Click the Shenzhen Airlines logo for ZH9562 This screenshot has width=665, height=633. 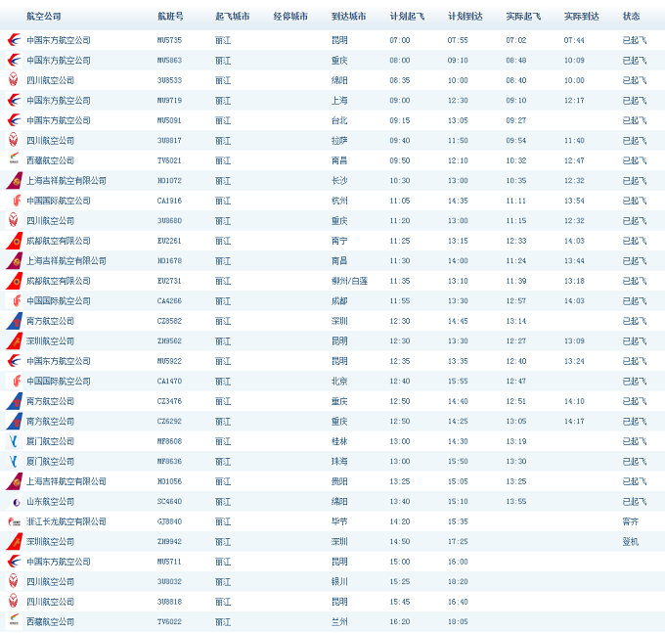pos(14,341)
